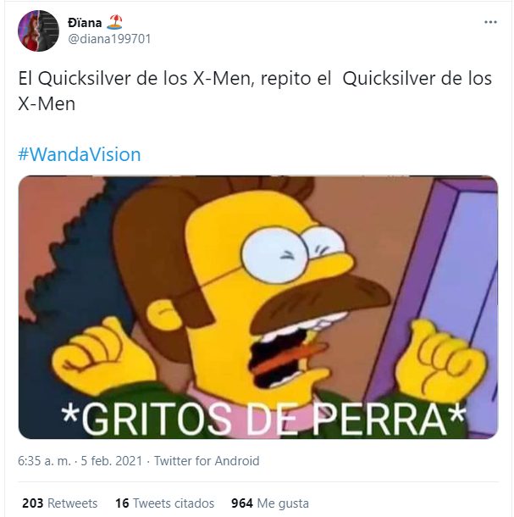Open the 5 feb. 2021 date link
Image resolution: width=514 pixels, height=517 pixels.
click(x=112, y=460)
